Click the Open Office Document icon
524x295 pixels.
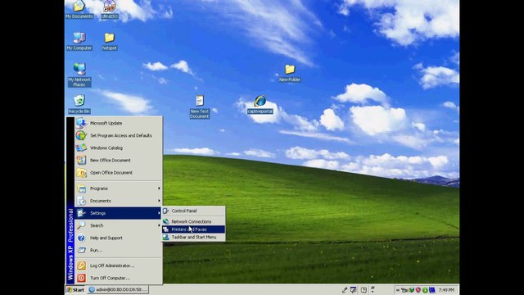[x=81, y=173]
